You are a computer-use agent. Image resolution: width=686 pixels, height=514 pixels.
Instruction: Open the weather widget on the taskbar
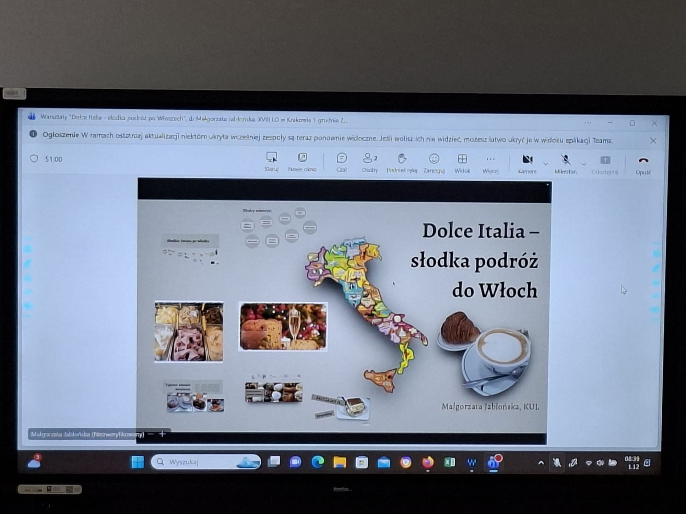pyautogui.click(x=35, y=461)
